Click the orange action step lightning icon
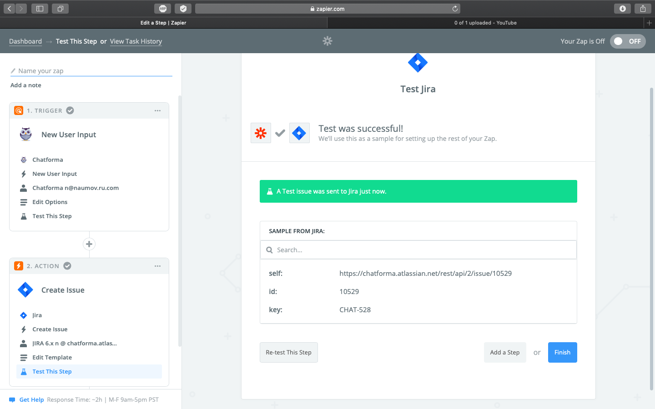 19,266
